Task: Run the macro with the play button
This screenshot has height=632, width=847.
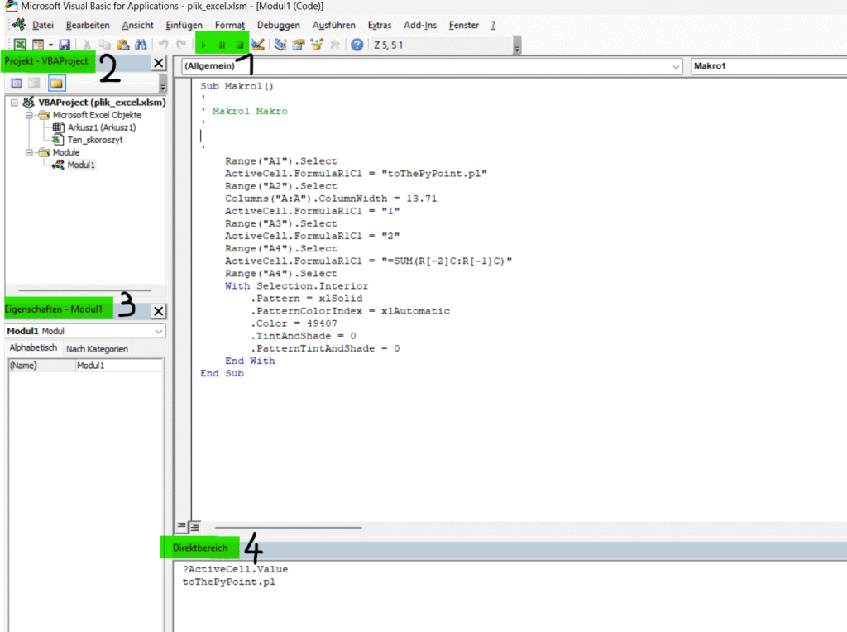Action: pyautogui.click(x=203, y=45)
